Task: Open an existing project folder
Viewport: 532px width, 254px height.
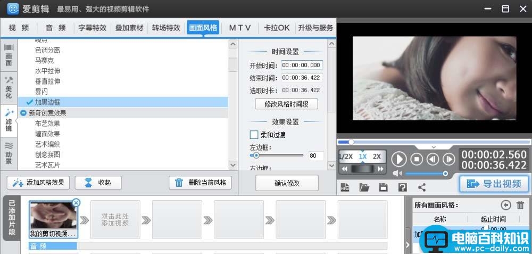Action: pos(364,187)
